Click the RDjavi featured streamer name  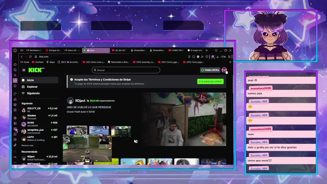coord(80,101)
